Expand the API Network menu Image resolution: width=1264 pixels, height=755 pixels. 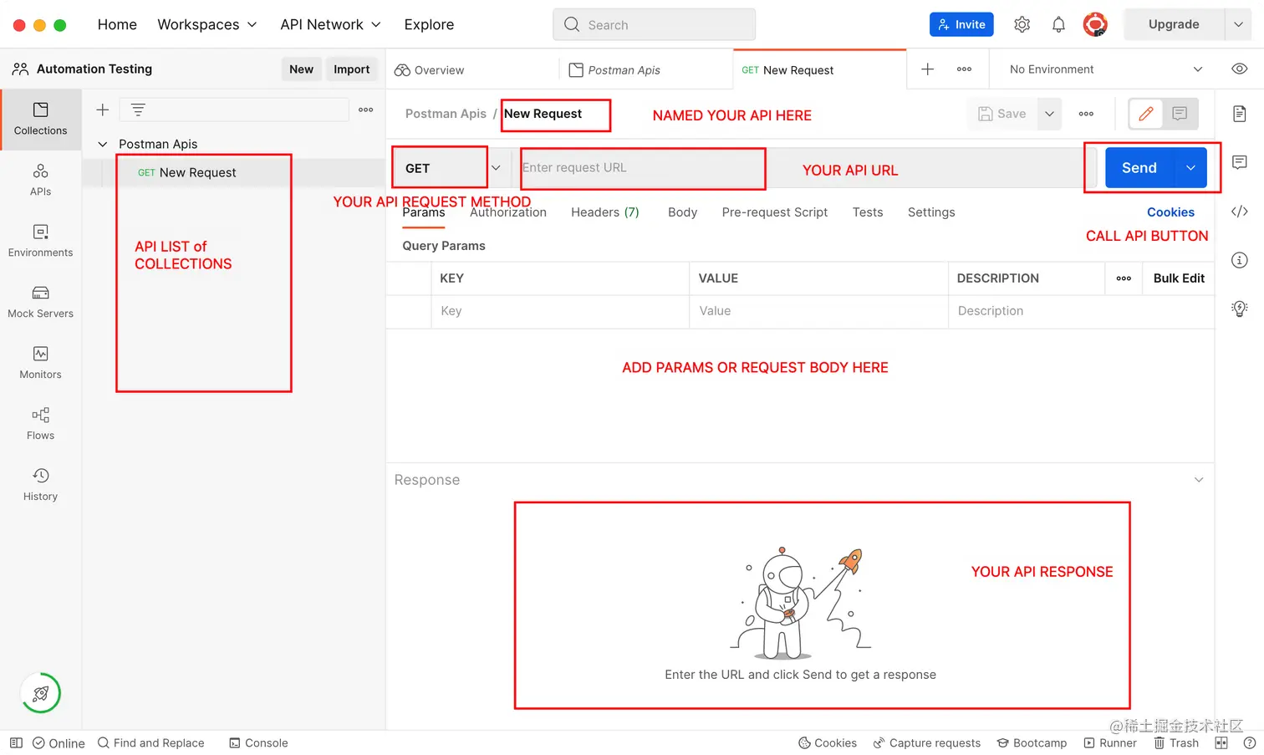(330, 24)
